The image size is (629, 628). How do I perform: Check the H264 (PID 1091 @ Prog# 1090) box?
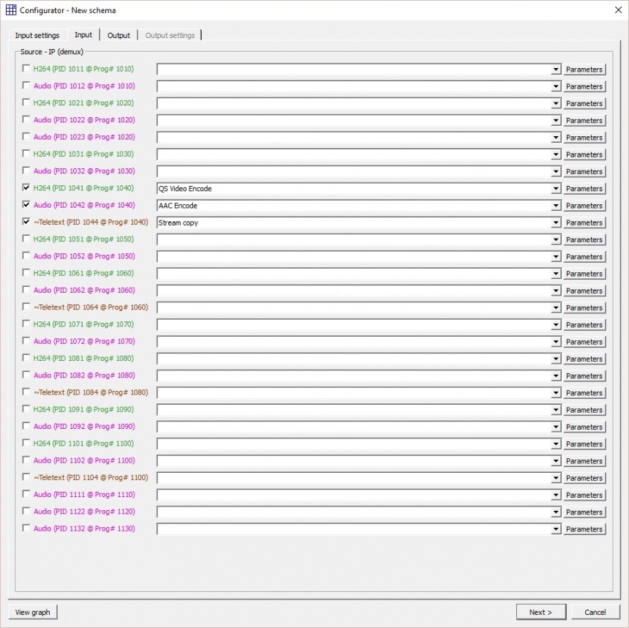click(26, 409)
